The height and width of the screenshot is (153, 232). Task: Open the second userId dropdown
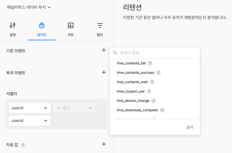[x=29, y=121]
